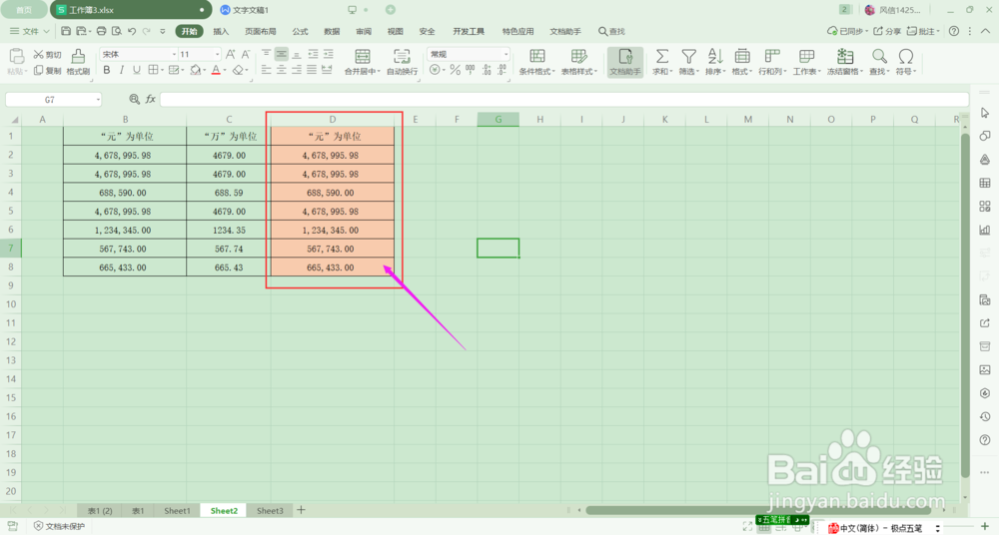The image size is (999, 535).
Task: Switch to the 插入 ribbon tab
Action: tap(221, 31)
